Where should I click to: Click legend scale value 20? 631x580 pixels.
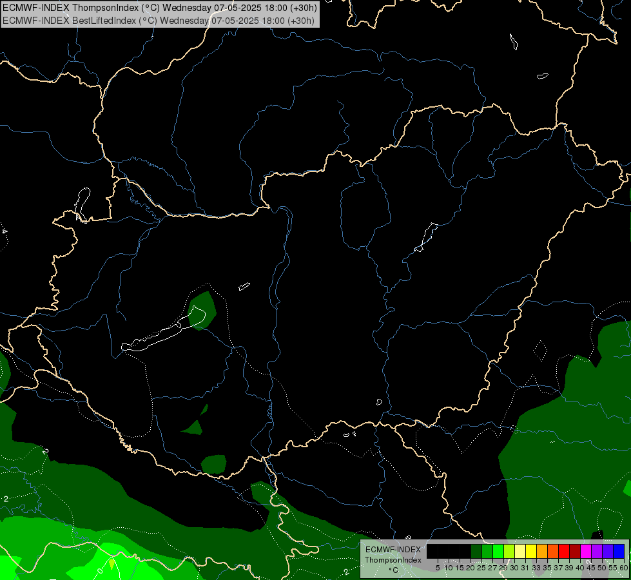pos(471,568)
